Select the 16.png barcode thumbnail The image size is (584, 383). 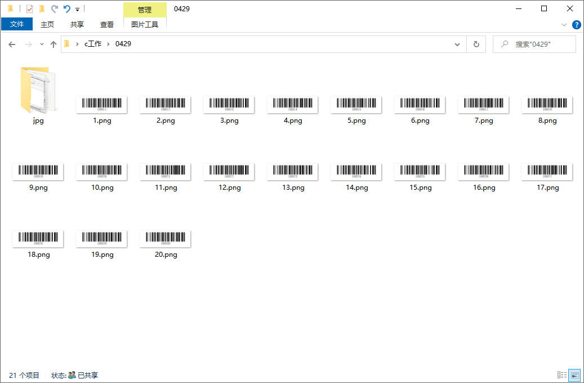click(x=484, y=172)
